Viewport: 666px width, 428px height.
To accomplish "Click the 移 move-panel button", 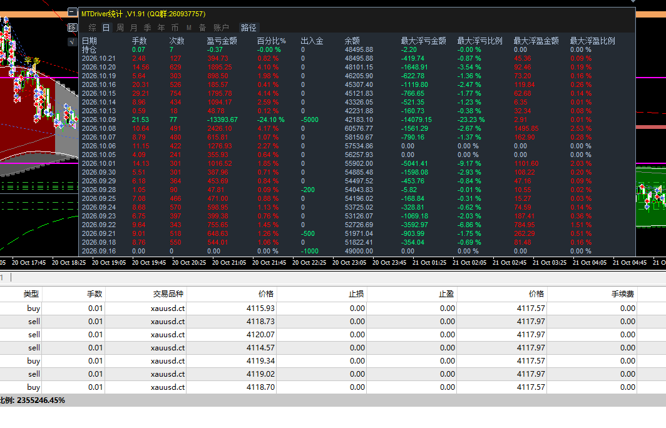I will tap(73, 28).
